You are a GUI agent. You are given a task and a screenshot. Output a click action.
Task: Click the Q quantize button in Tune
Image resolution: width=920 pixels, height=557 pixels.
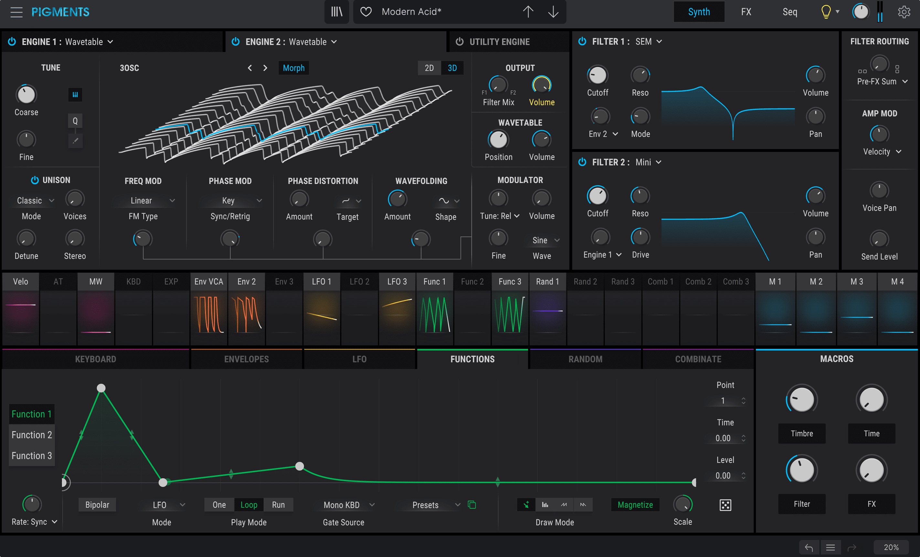[75, 121]
